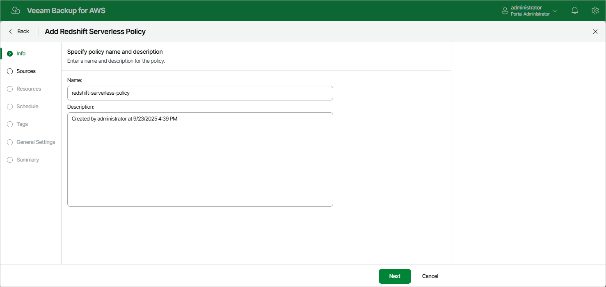Go back using the Back button
This screenshot has height=287, width=606.
[19, 32]
